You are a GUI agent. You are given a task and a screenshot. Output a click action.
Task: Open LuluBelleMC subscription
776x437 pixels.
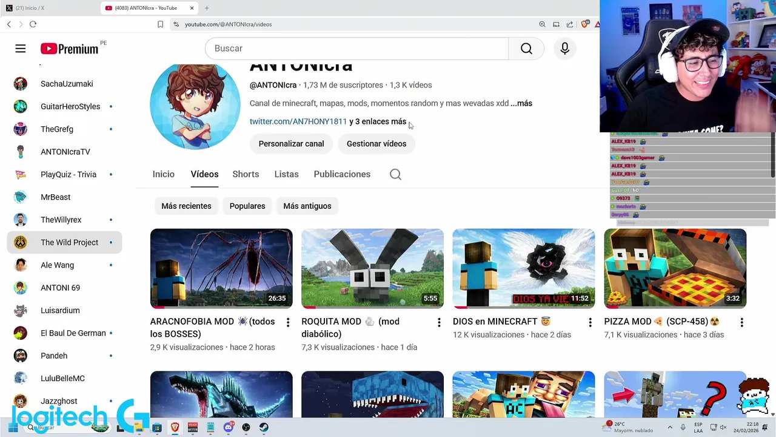point(64,378)
